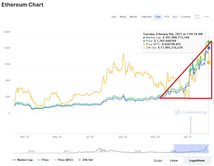Select the 3 Months time range
Image resolution: width=214 pixels, height=166 pixels.
pyautogui.click(x=146, y=17)
